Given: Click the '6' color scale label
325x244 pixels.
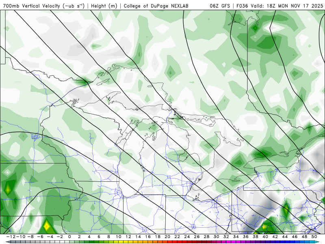Looking at the screenshot, I should coord(99,237).
